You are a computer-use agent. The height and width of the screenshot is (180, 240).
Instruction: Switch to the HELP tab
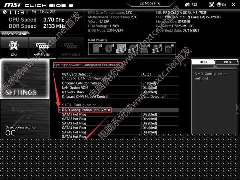point(203,62)
